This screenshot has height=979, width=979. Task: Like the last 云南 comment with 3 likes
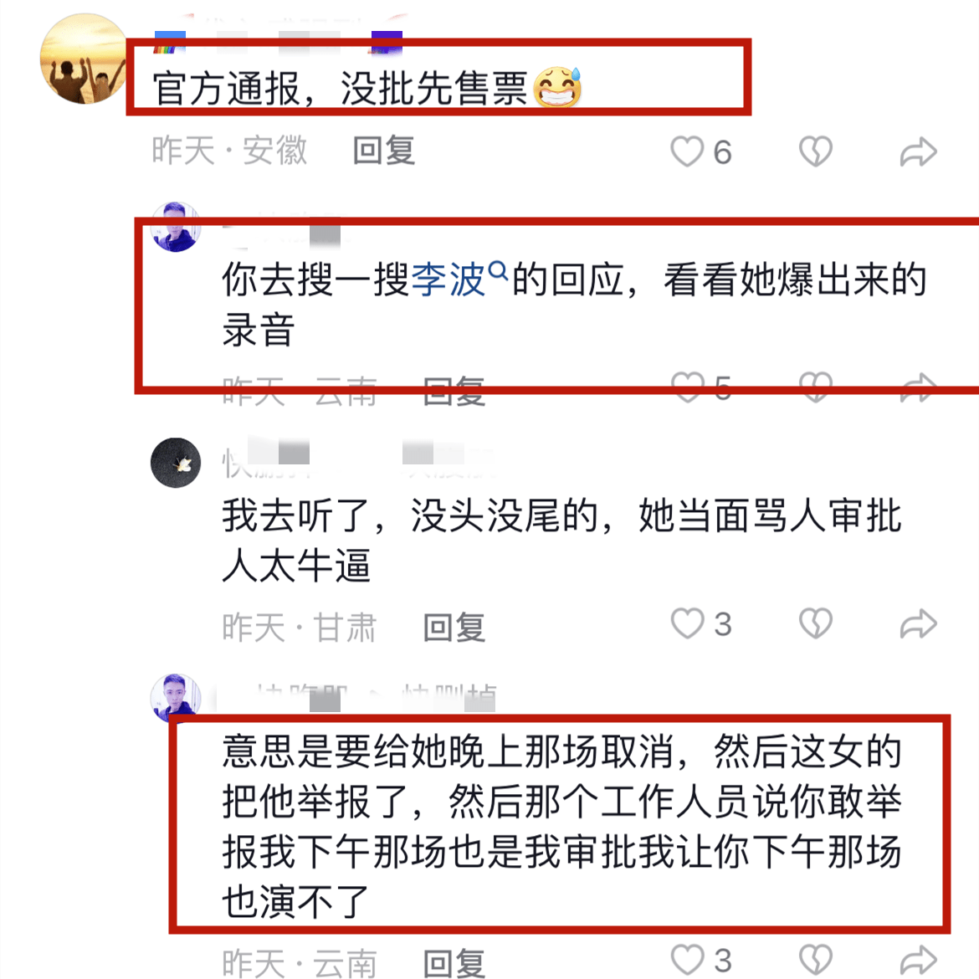point(687,960)
